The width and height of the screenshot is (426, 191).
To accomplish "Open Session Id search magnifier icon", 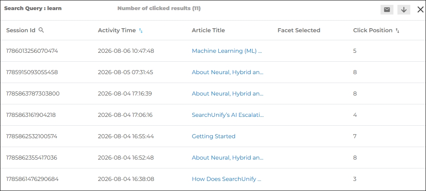I will point(41,30).
